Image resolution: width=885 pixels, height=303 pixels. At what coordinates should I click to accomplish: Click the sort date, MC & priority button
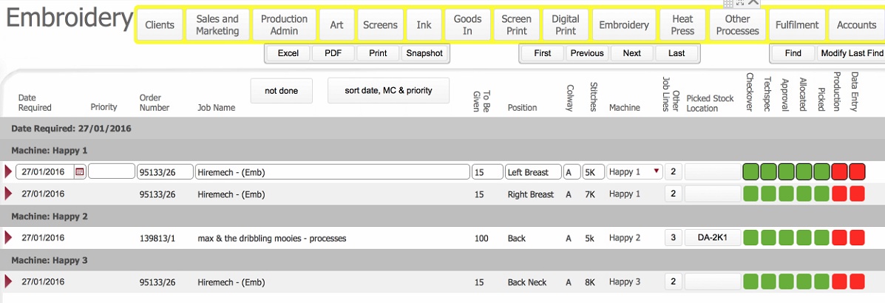(388, 91)
